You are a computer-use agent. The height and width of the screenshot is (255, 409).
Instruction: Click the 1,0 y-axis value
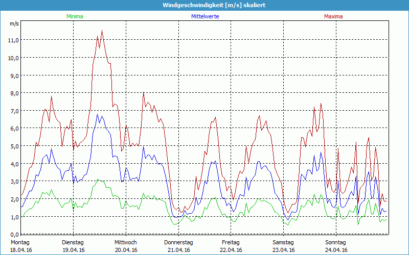click(14, 217)
